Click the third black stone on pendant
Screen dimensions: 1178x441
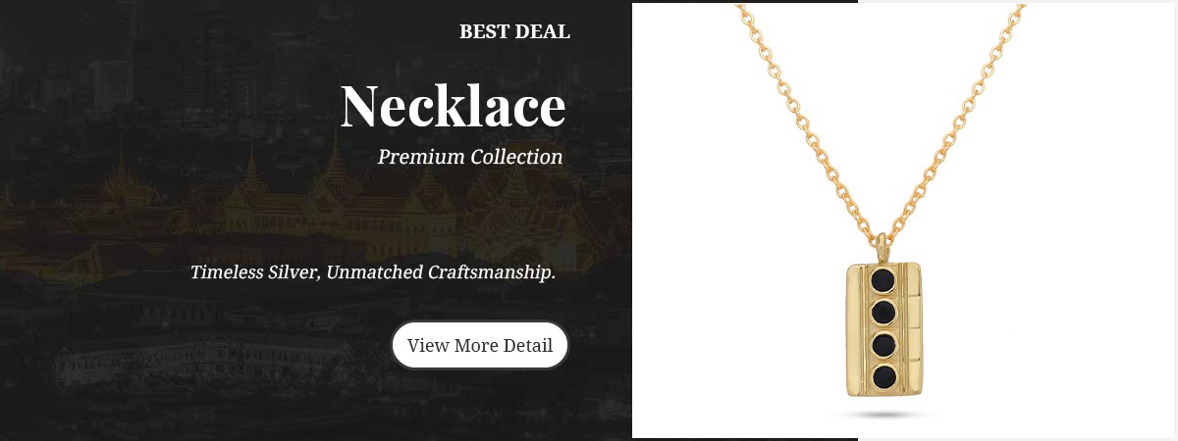click(x=883, y=345)
